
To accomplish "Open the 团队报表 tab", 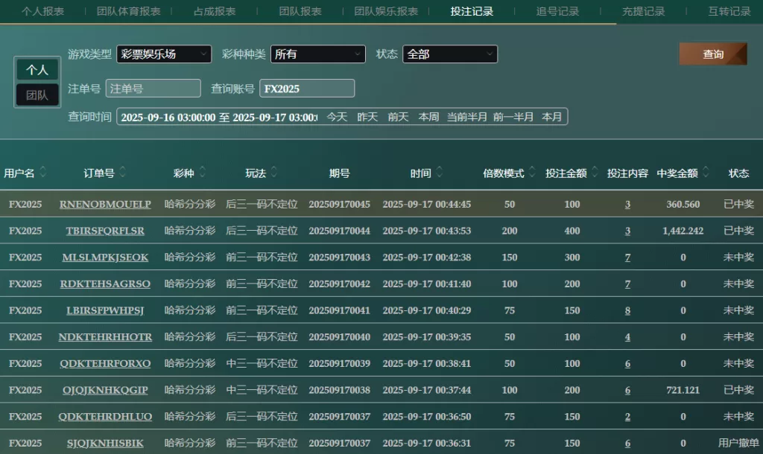I will tap(300, 11).
